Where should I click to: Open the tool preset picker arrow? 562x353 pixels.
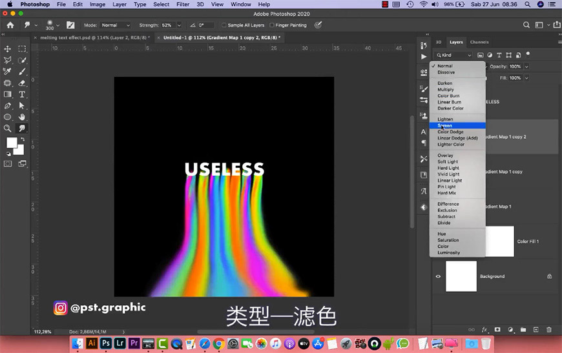tap(36, 25)
